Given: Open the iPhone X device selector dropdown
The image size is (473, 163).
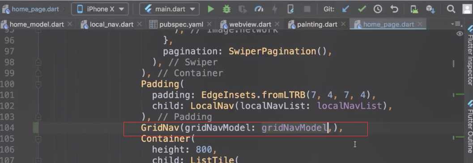Looking at the screenshot, I should pyautogui.click(x=100, y=9).
